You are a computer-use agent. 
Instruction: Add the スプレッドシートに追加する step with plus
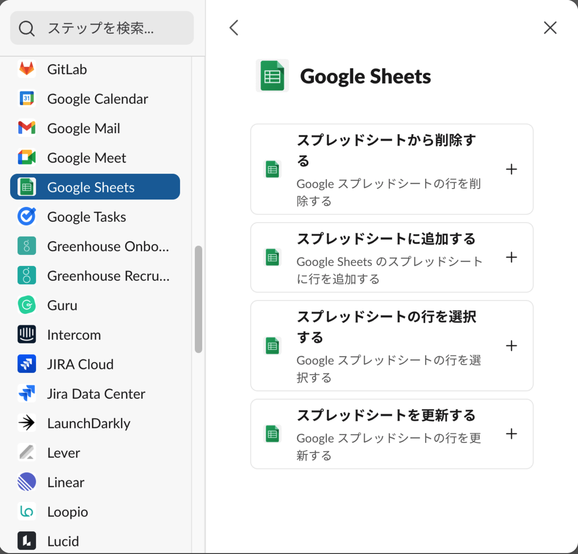tap(512, 257)
